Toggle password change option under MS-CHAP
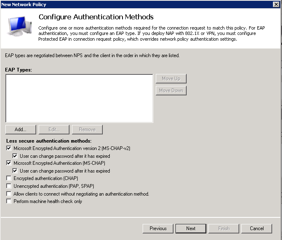 coord(15,171)
